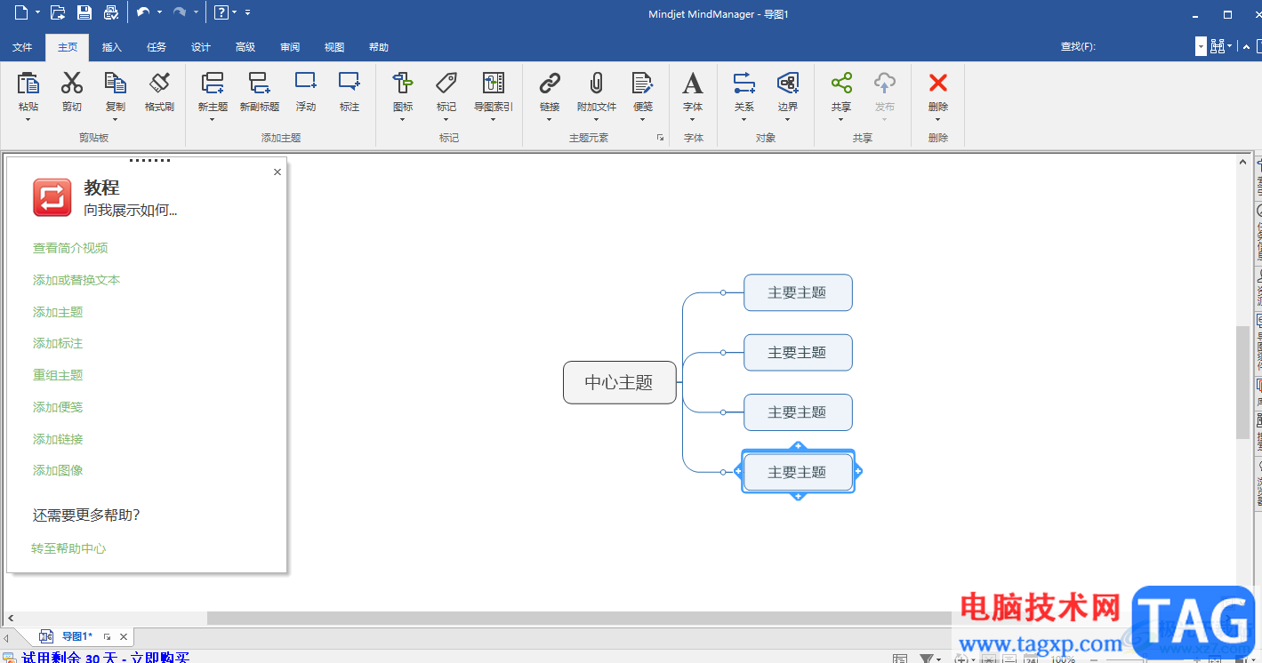Click the red 删除 delete icon

point(938,83)
